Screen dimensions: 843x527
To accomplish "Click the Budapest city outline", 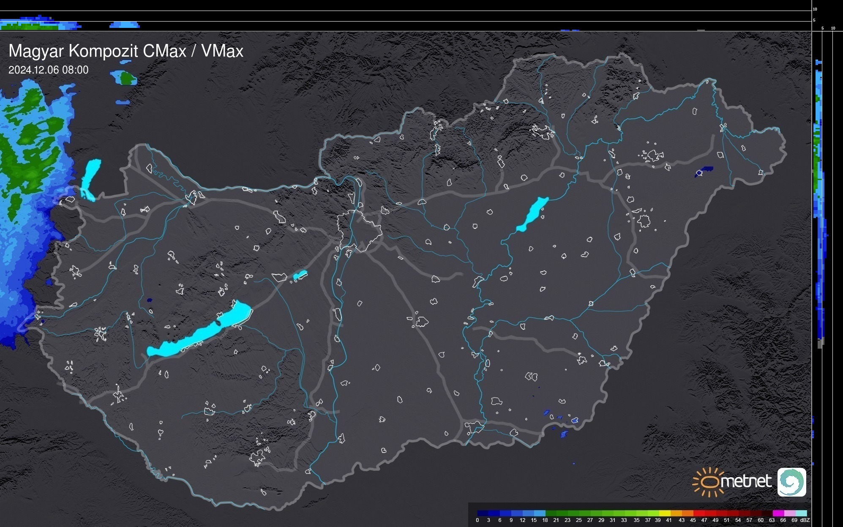I will tap(359, 230).
